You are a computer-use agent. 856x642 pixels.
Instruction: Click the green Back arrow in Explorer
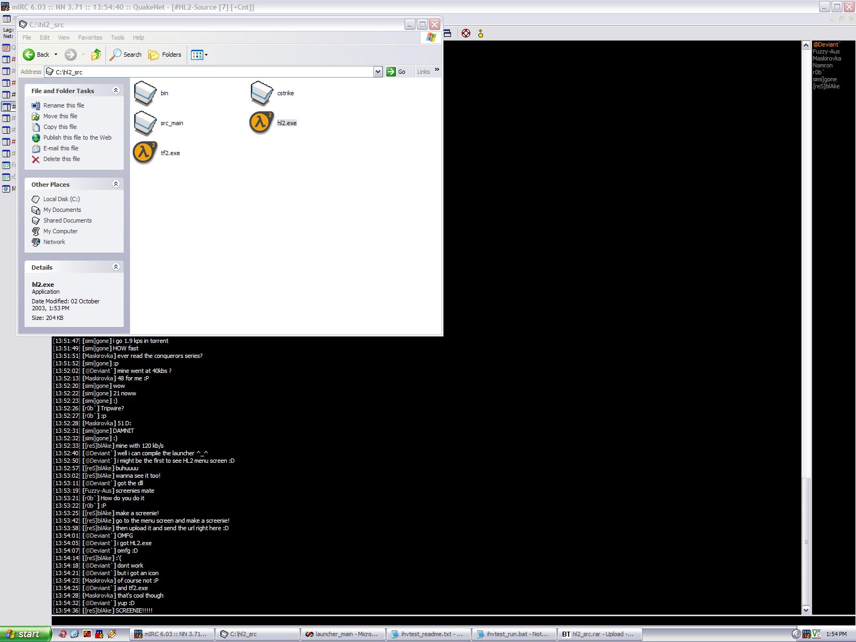tap(29, 55)
